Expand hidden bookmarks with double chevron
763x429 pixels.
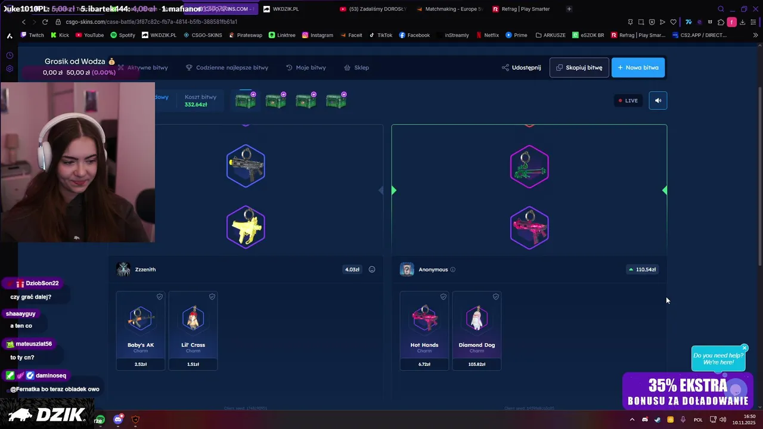coord(756,35)
